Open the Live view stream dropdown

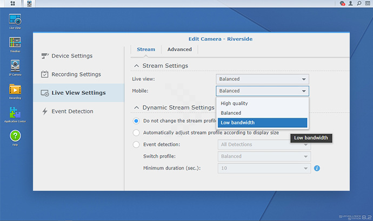[x=262, y=79]
